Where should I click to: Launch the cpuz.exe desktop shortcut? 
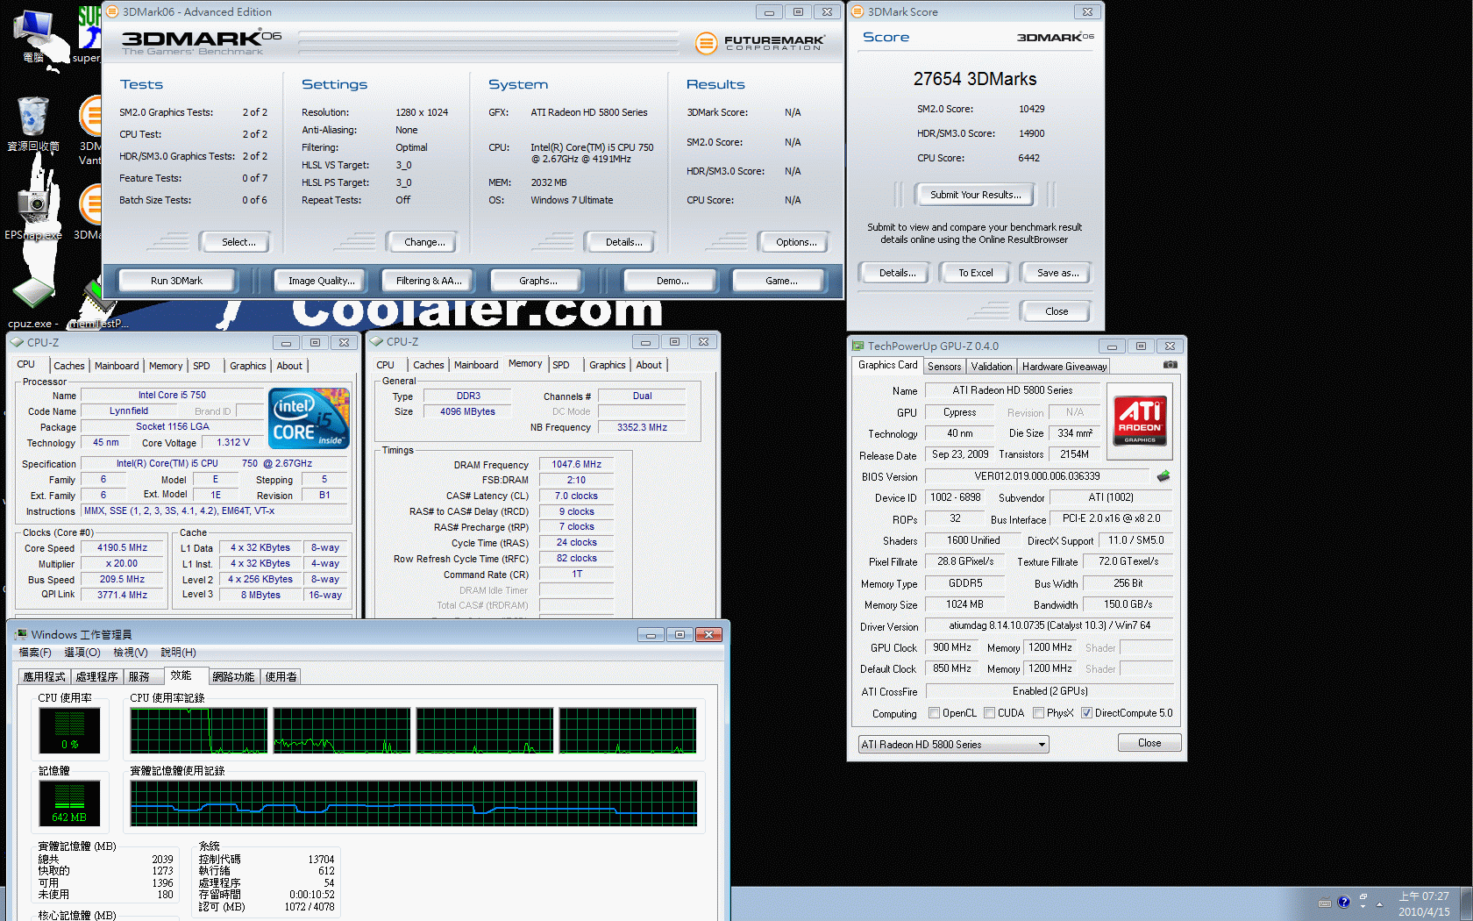tap(33, 303)
